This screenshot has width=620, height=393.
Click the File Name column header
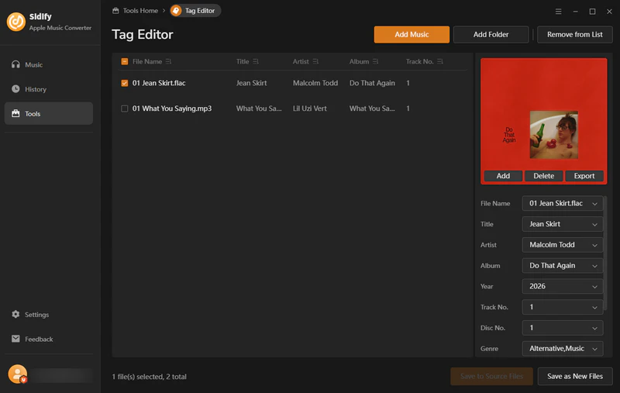point(147,62)
